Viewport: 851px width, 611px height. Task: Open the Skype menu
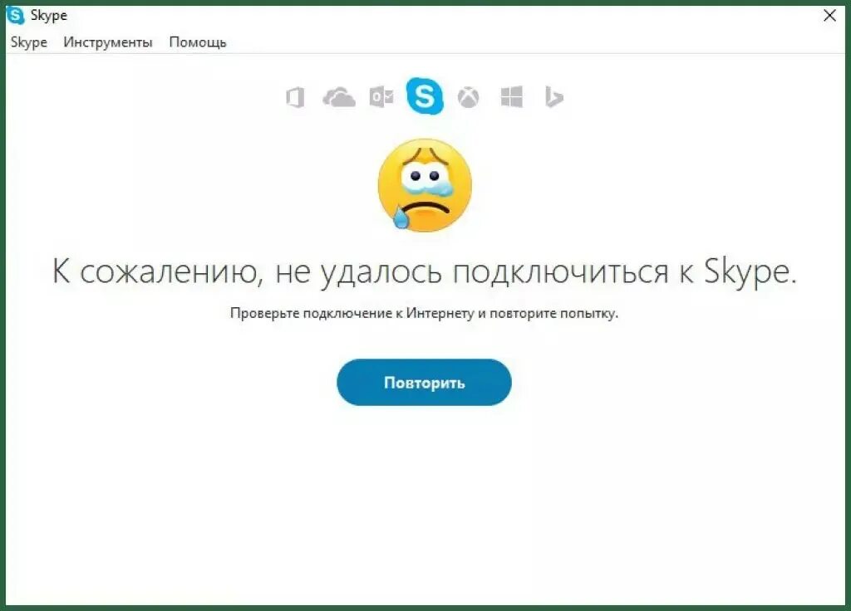pyautogui.click(x=29, y=42)
